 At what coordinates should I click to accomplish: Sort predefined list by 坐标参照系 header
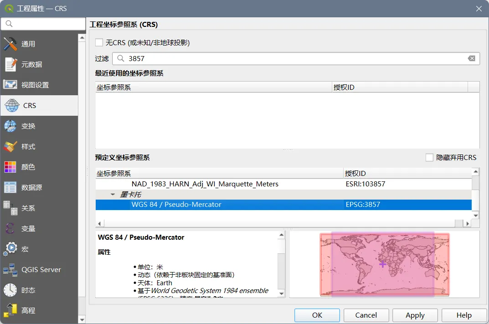coord(219,173)
